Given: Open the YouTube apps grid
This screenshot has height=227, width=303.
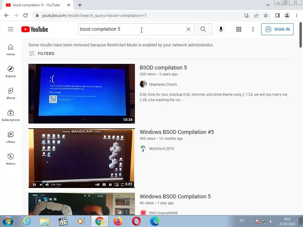Looking at the screenshot, I should pyautogui.click(x=239, y=29).
